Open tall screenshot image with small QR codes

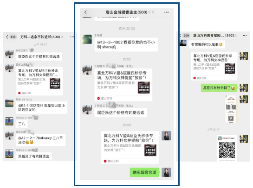click(231, 109)
